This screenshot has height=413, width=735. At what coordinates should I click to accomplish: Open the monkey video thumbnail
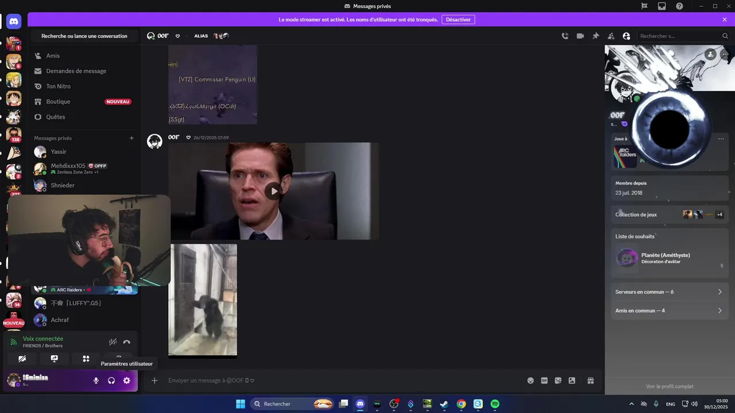pos(203,300)
